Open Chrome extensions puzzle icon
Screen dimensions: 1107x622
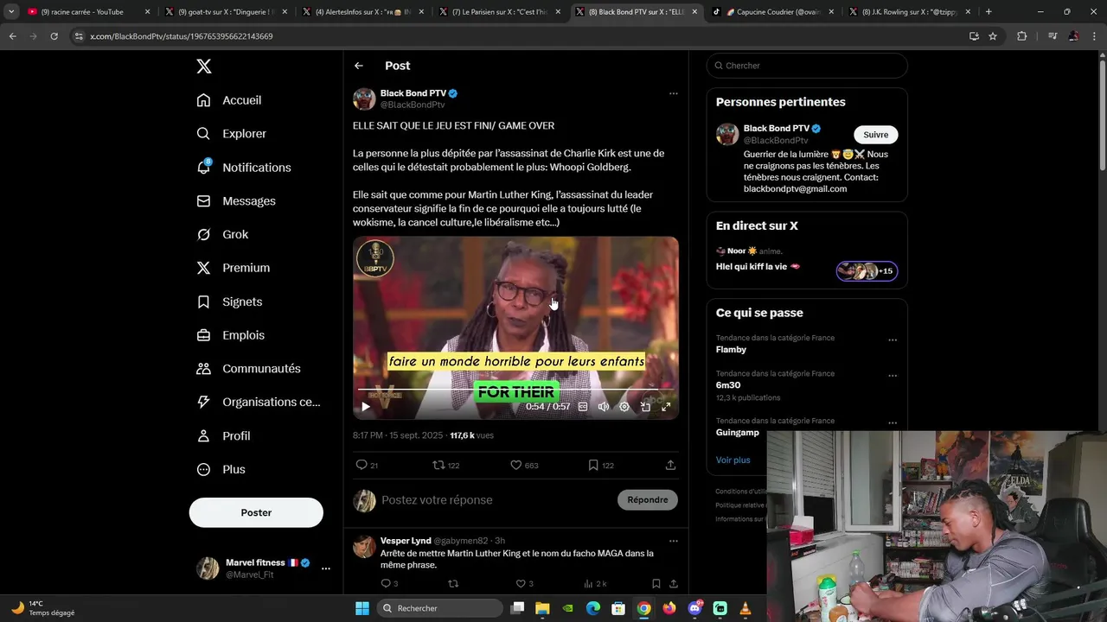pyautogui.click(x=1021, y=36)
